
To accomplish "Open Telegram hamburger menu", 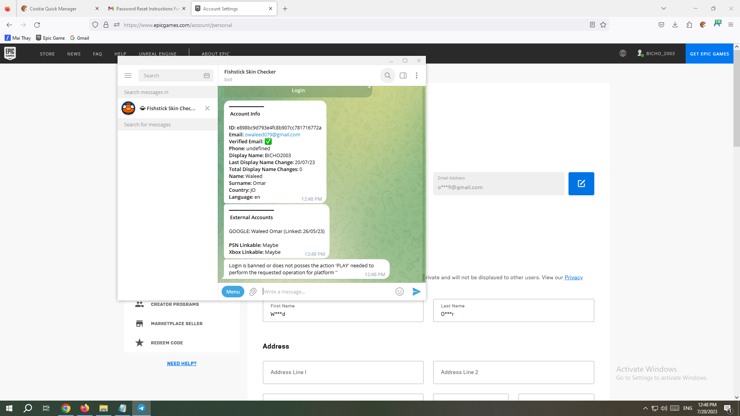I will (x=128, y=75).
